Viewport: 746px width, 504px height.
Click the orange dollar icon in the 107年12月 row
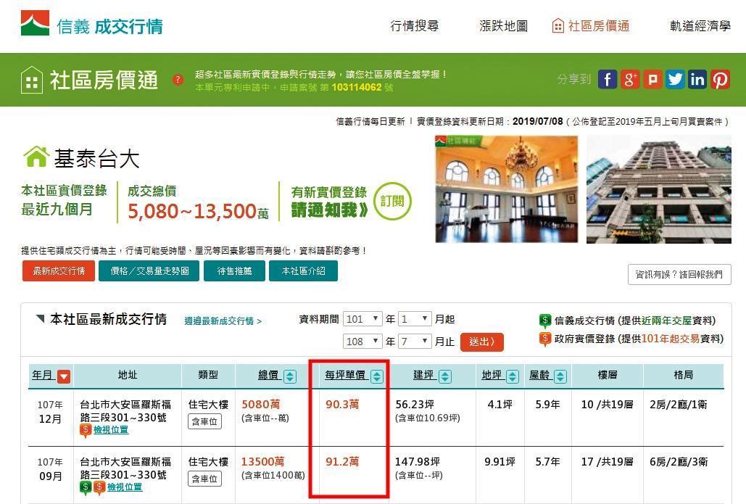[85, 430]
